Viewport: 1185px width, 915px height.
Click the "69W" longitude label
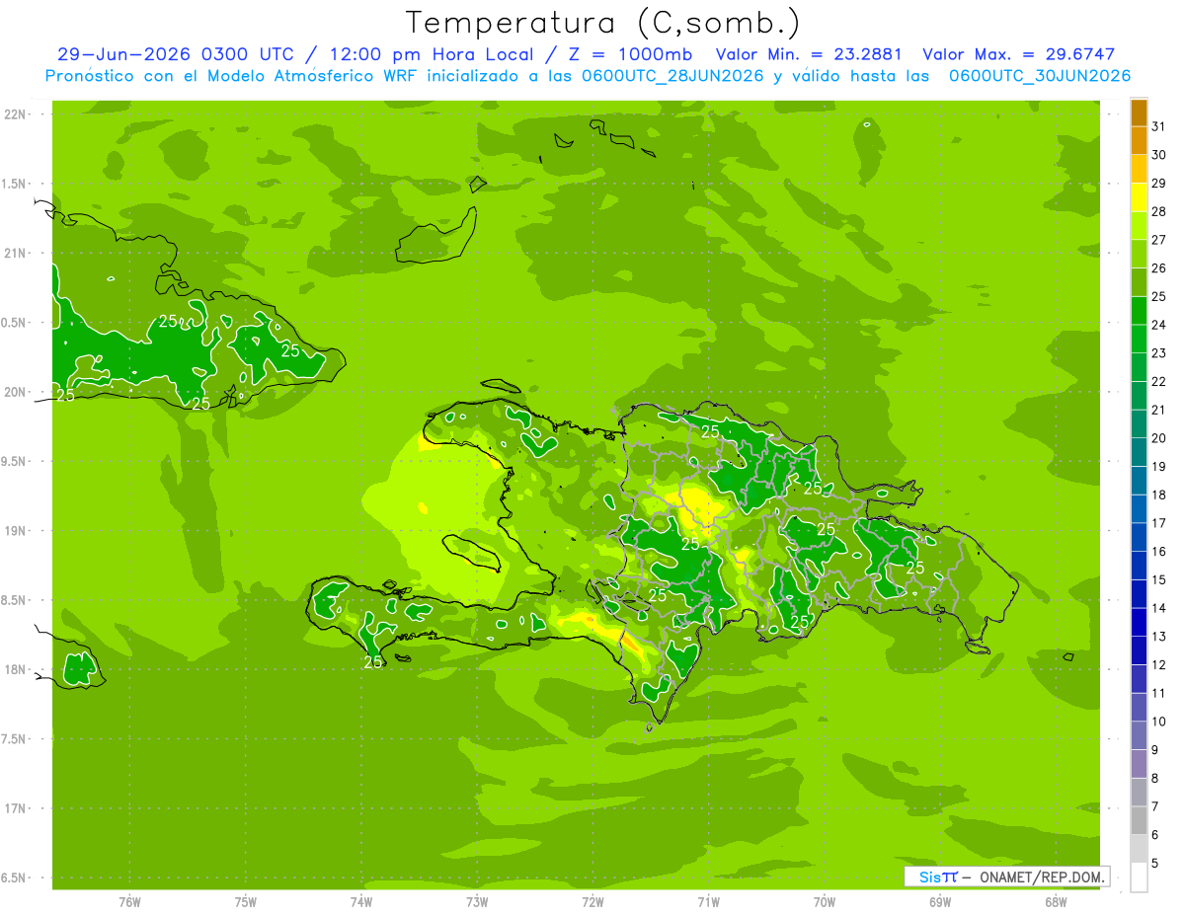[940, 902]
